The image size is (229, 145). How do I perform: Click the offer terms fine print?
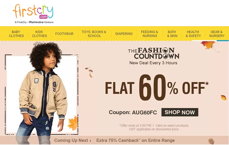pyautogui.click(x=154, y=127)
